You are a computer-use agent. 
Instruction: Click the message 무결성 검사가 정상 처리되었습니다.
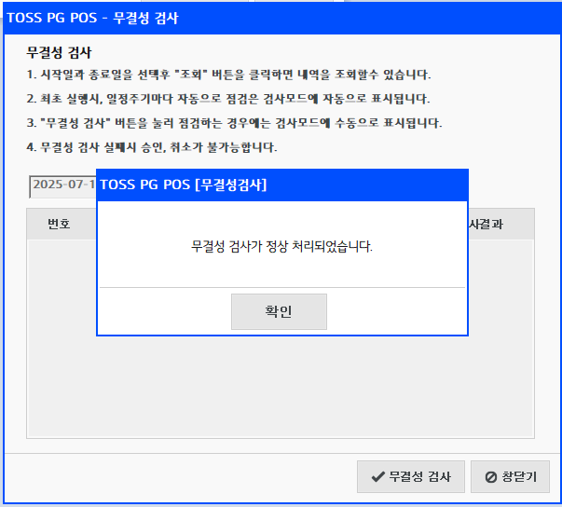[281, 246]
